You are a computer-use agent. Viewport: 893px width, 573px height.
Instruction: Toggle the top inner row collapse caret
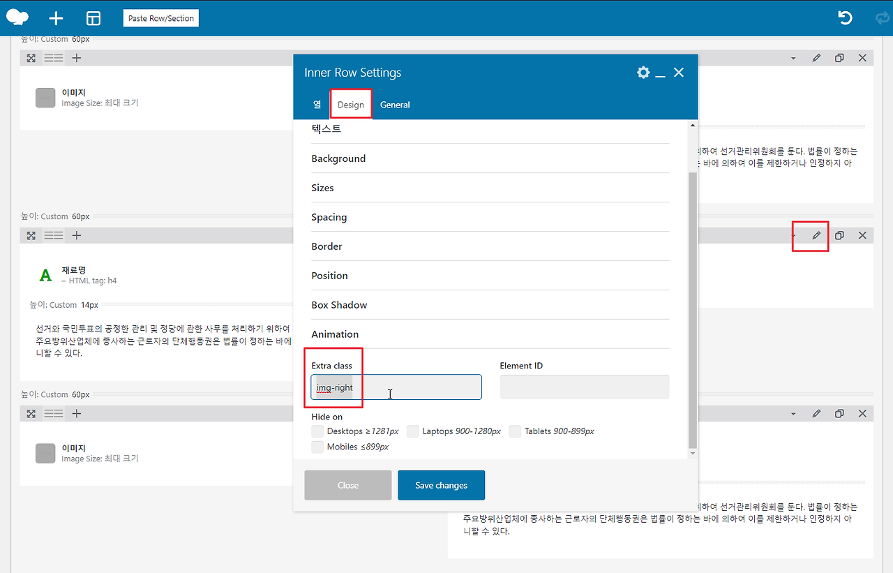coord(793,59)
